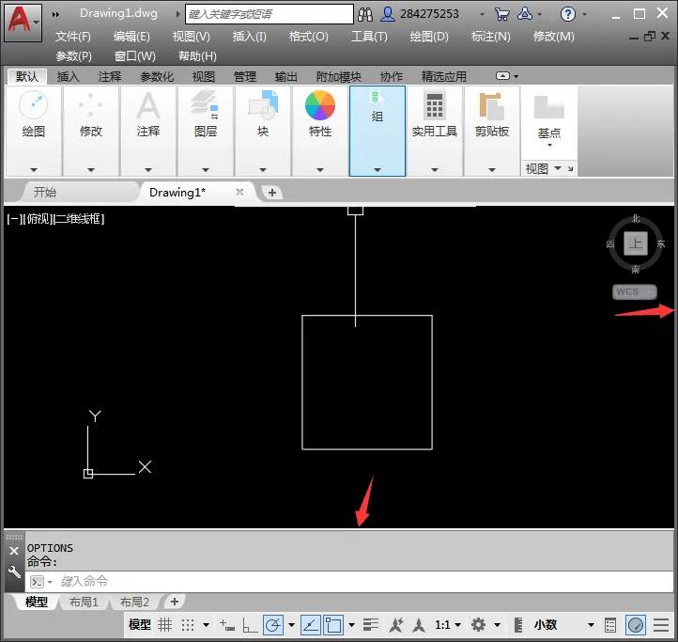The width and height of the screenshot is (678, 642).
Task: Toggle polar tracking in status bar
Action: 272,625
